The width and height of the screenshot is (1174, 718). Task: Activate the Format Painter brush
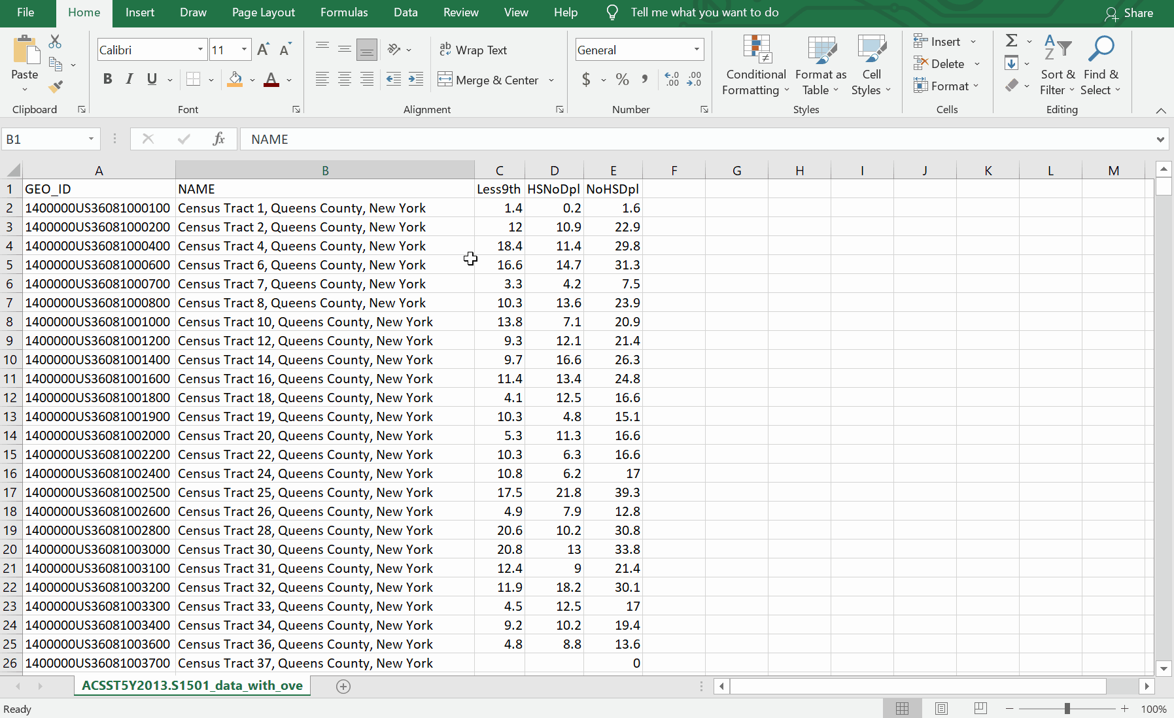point(56,86)
